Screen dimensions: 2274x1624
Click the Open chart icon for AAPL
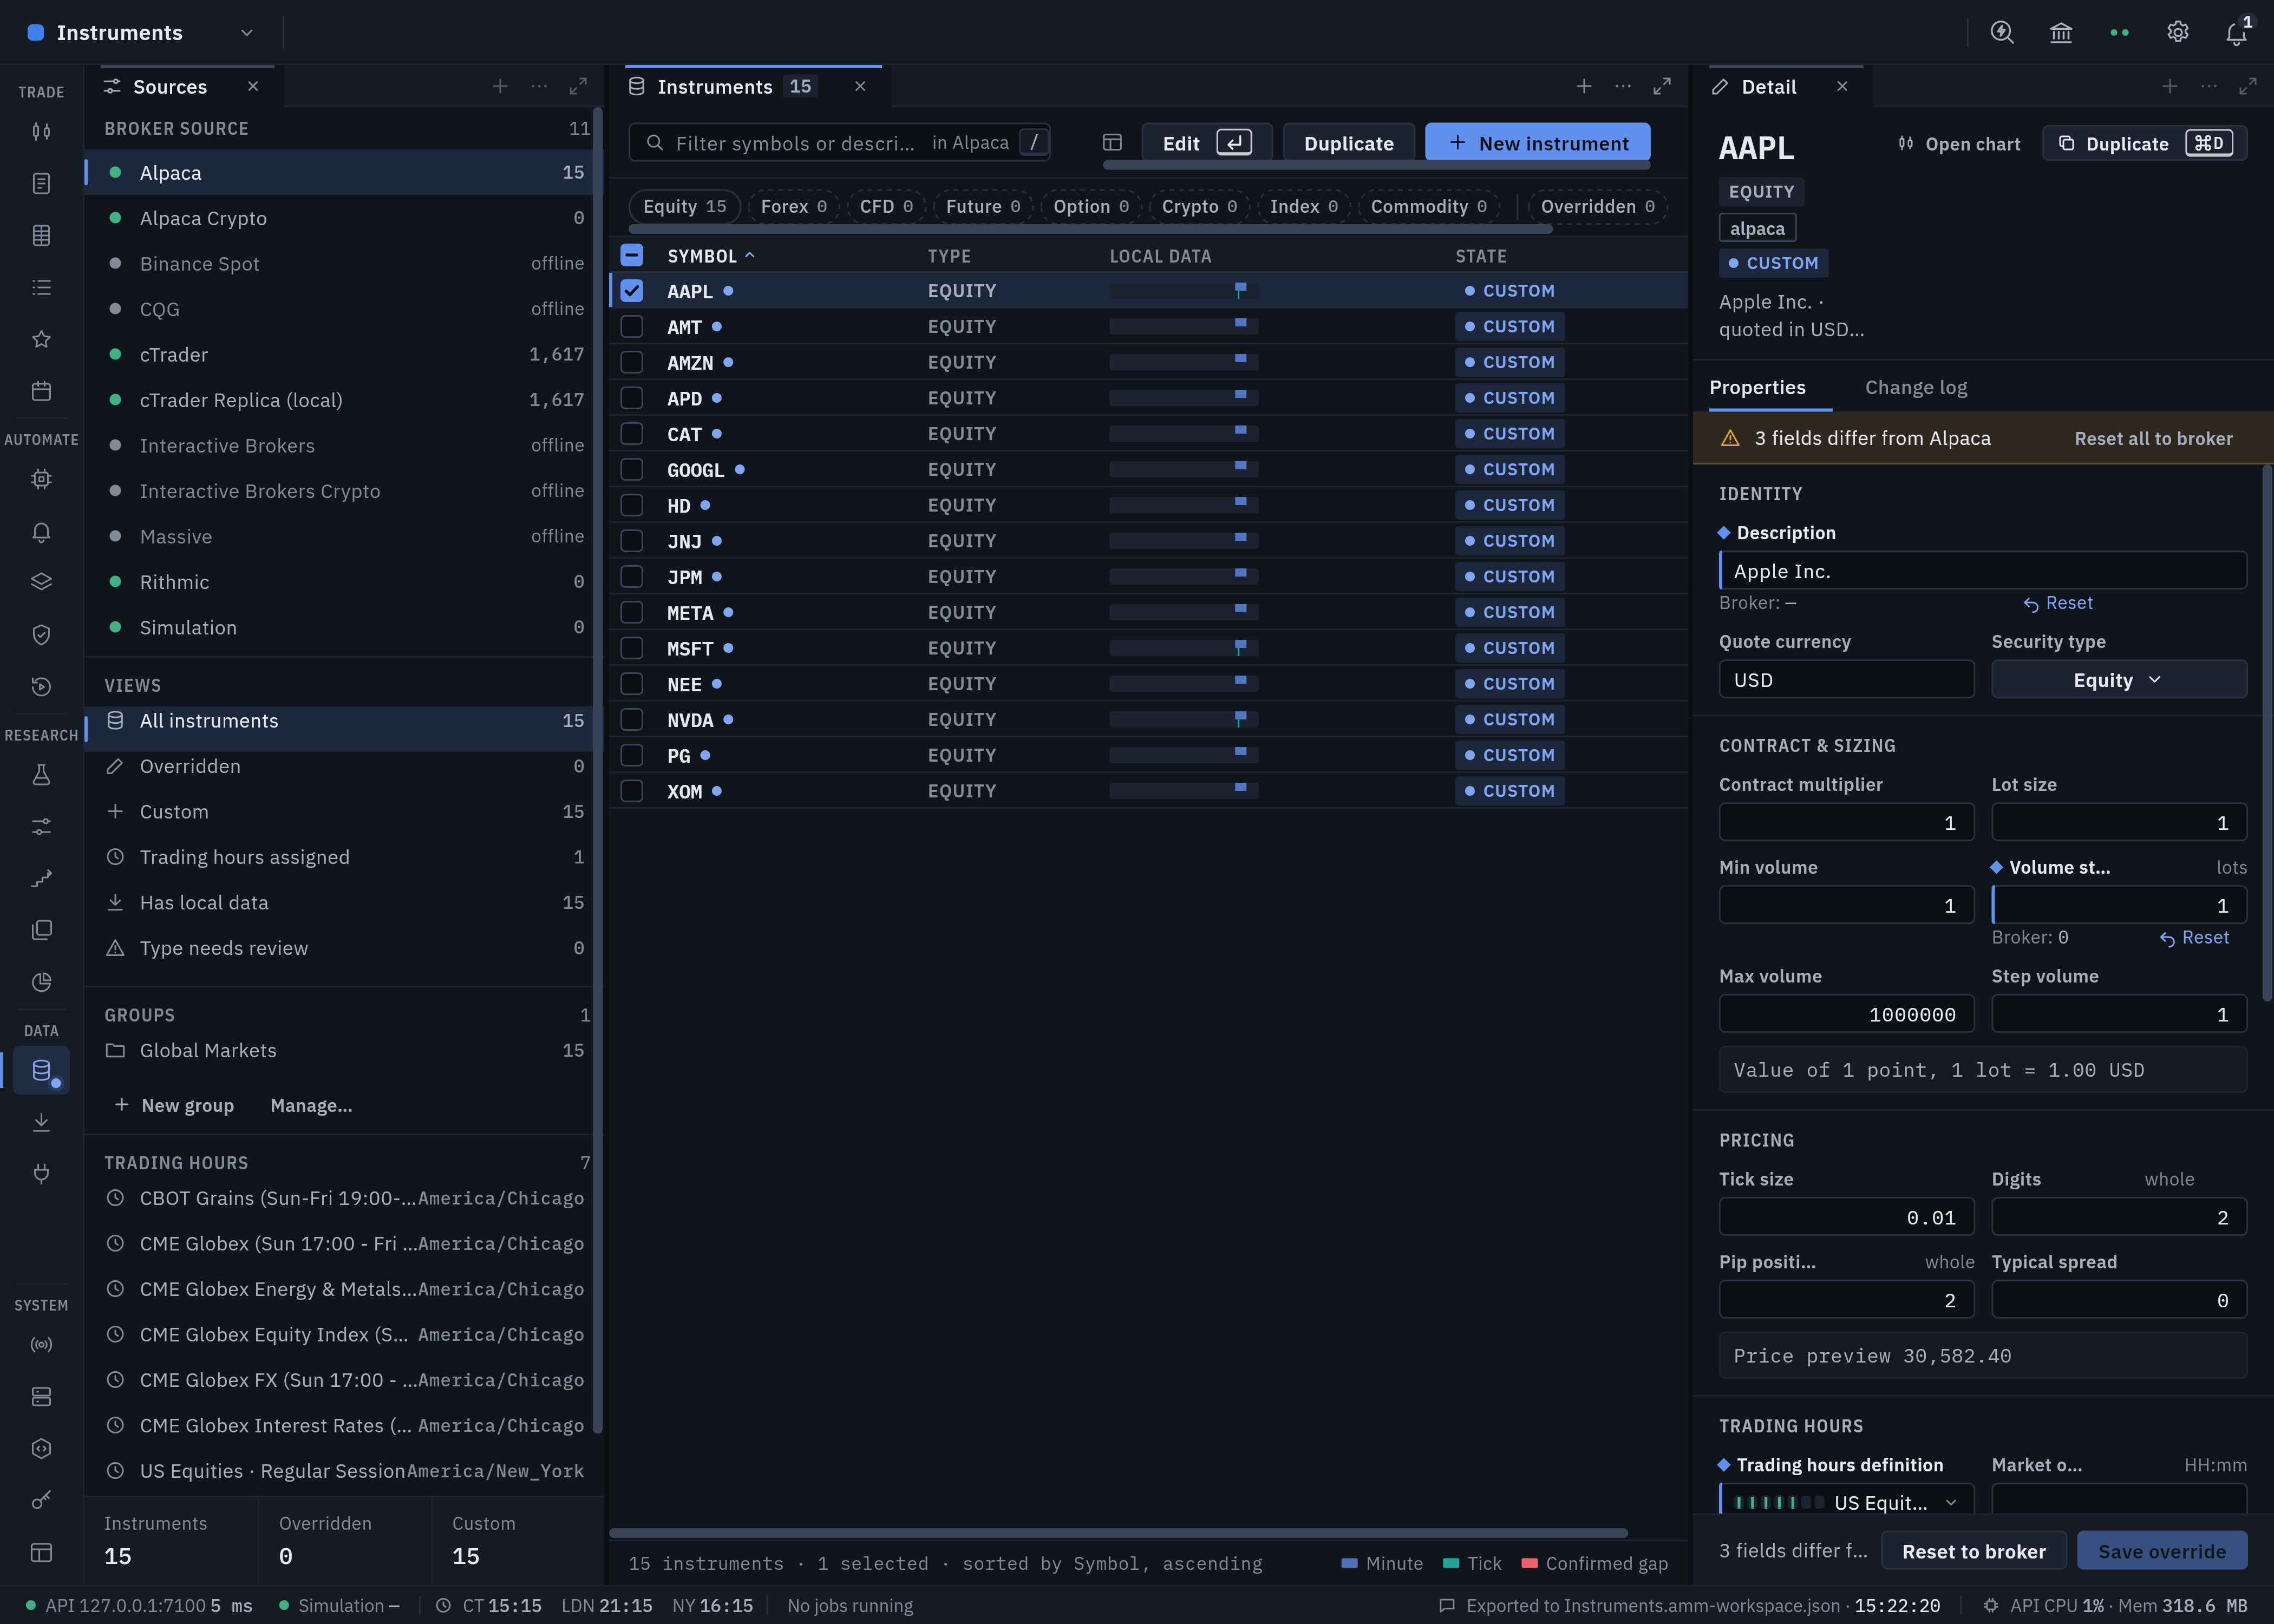[x=1906, y=144]
